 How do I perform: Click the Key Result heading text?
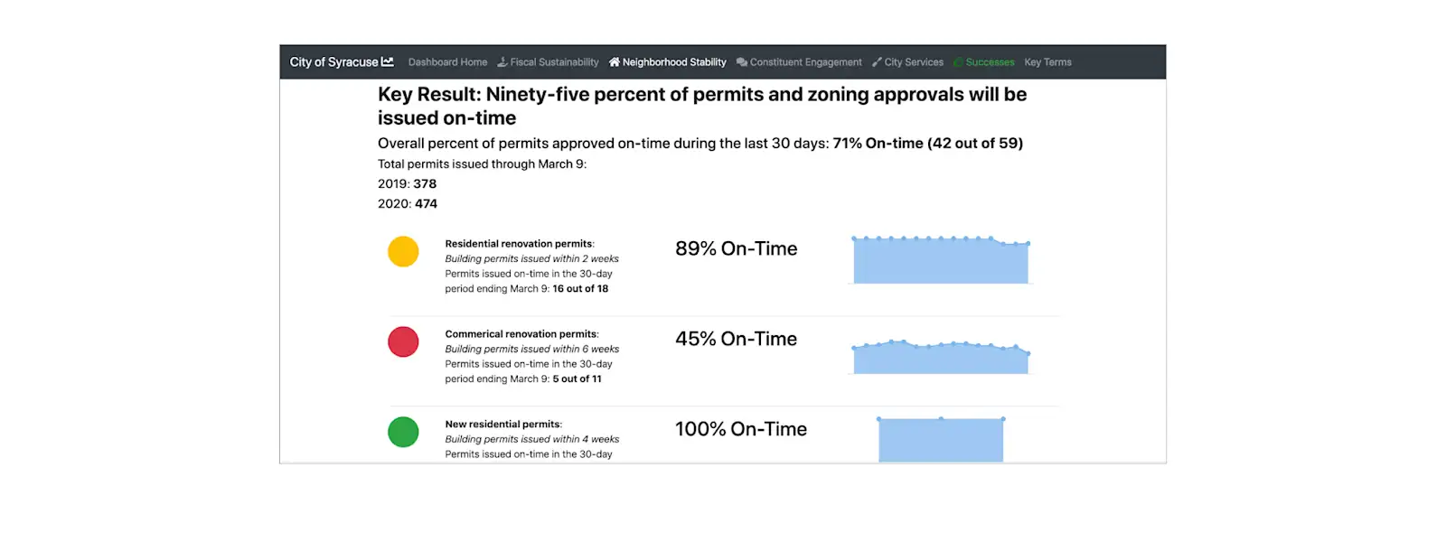click(702, 106)
